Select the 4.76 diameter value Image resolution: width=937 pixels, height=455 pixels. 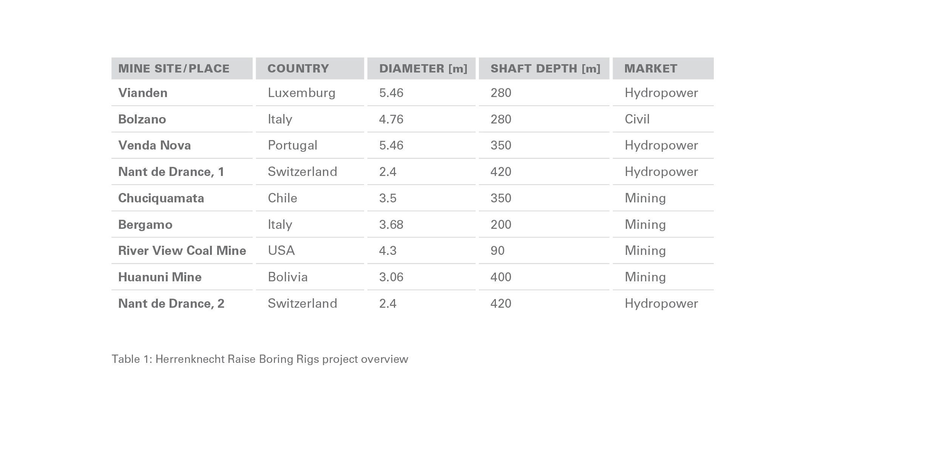click(x=391, y=119)
